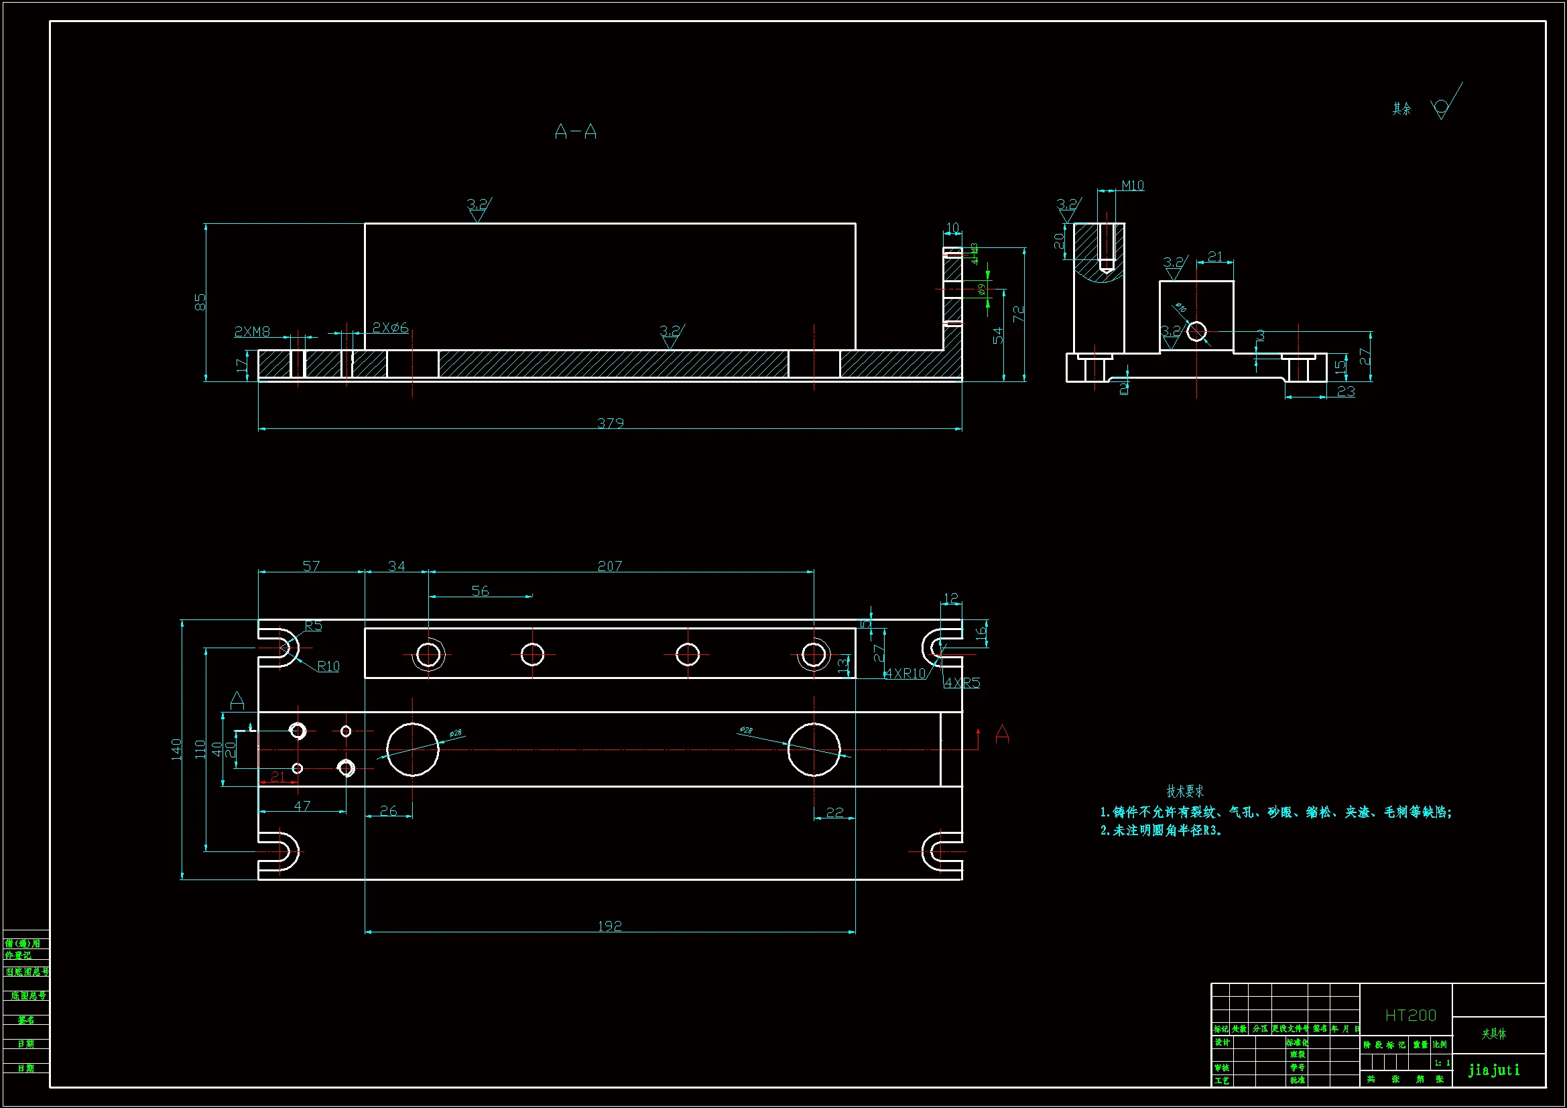
Task: Click the 56 hole spacing dimension
Action: [480, 591]
